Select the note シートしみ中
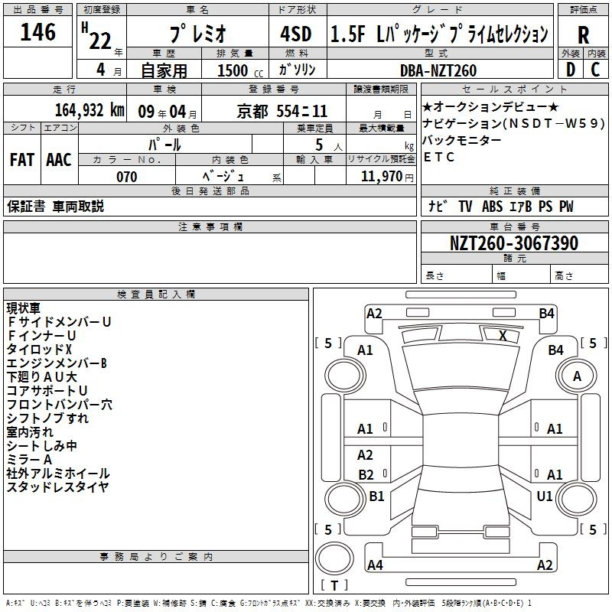The height and width of the screenshot is (612, 612). click(x=42, y=446)
